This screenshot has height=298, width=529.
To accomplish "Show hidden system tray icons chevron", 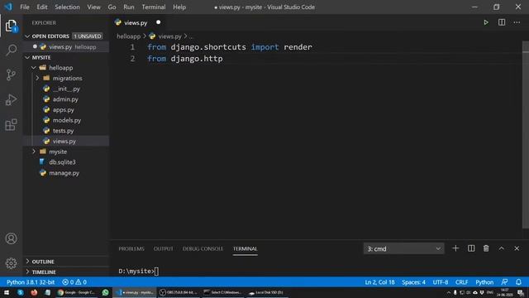I will click(448, 292).
